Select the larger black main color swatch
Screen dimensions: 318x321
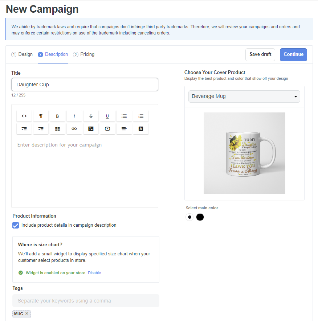(x=200, y=217)
